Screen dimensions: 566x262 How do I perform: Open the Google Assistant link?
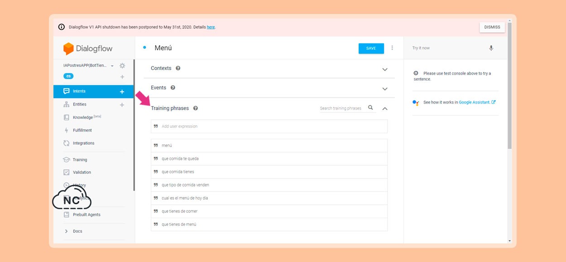click(477, 103)
